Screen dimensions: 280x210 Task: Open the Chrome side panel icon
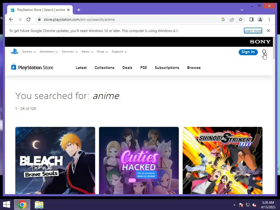(x=252, y=19)
